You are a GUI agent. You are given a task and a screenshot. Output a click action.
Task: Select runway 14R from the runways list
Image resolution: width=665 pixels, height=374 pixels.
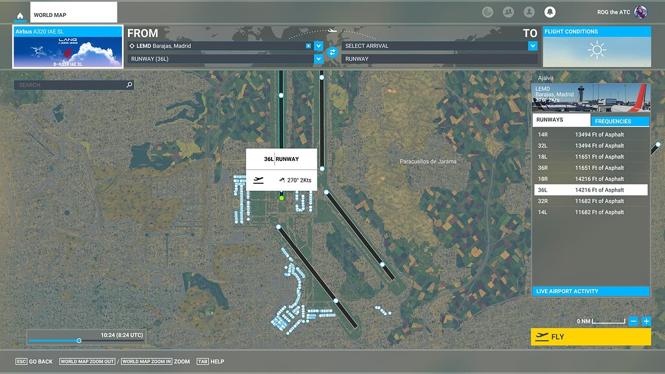click(591, 134)
